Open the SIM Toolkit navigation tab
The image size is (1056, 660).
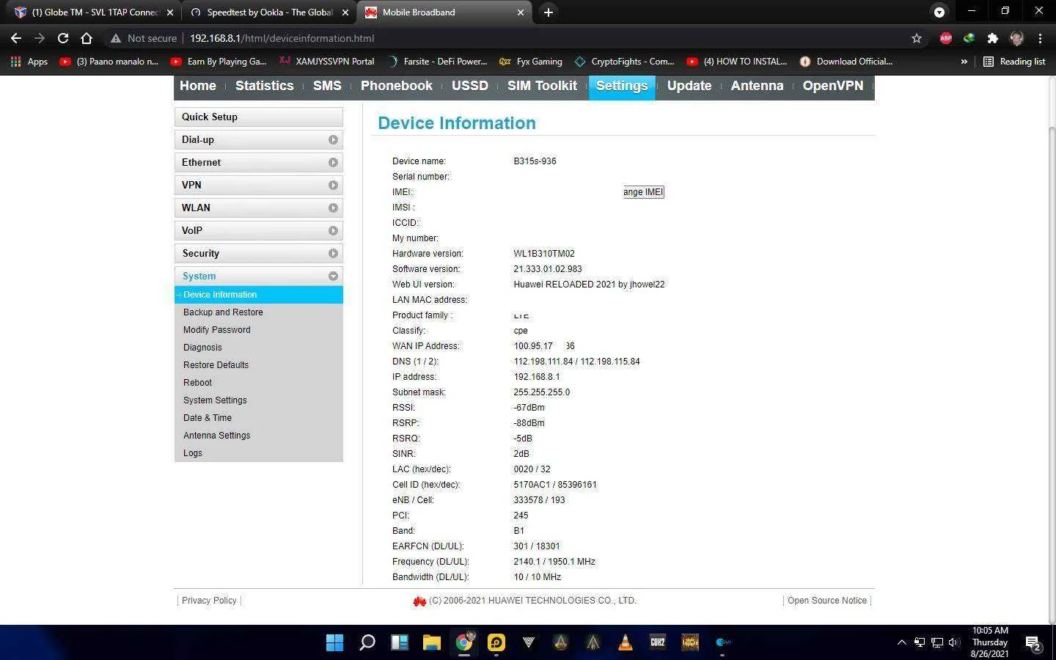point(542,86)
